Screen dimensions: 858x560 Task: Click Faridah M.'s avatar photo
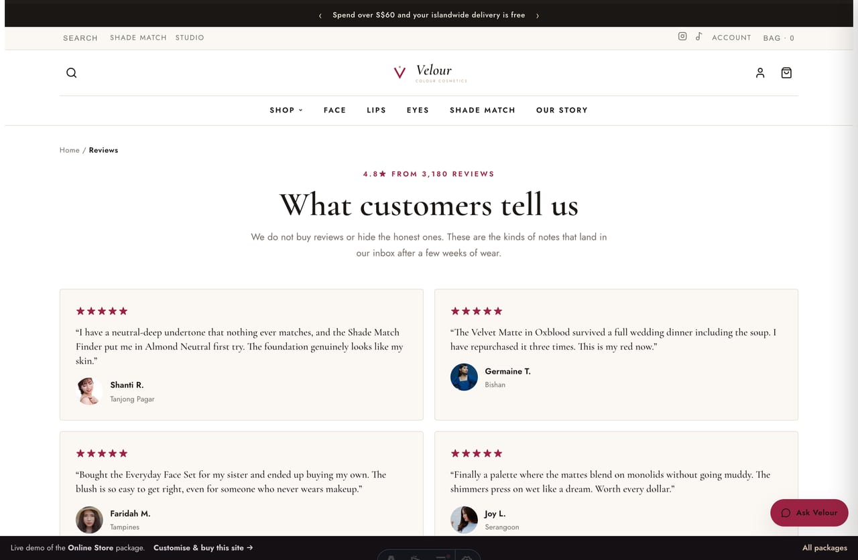coord(89,520)
